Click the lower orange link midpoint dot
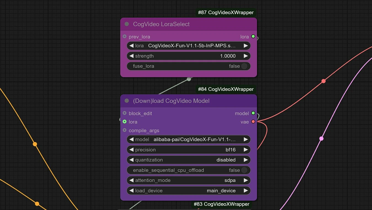This screenshot has width=372, height=210. [37, 204]
